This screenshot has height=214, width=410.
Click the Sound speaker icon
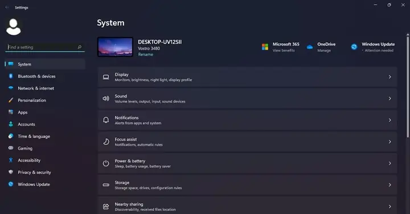[106, 98]
